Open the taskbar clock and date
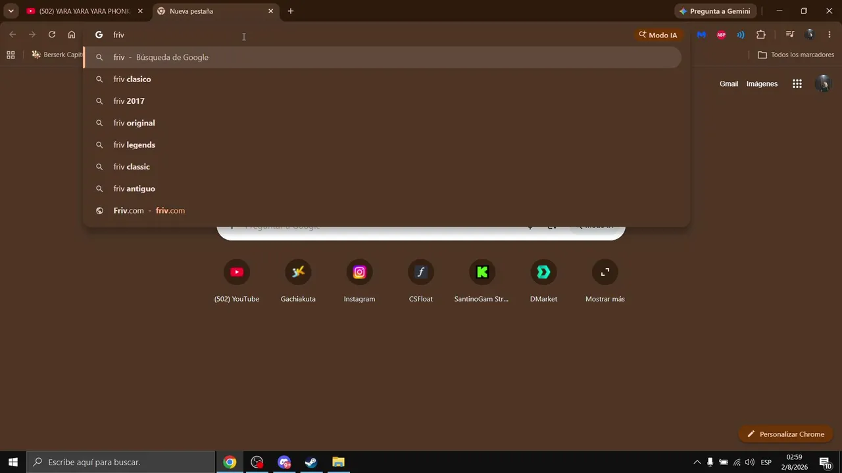This screenshot has width=842, height=473. tap(794, 462)
